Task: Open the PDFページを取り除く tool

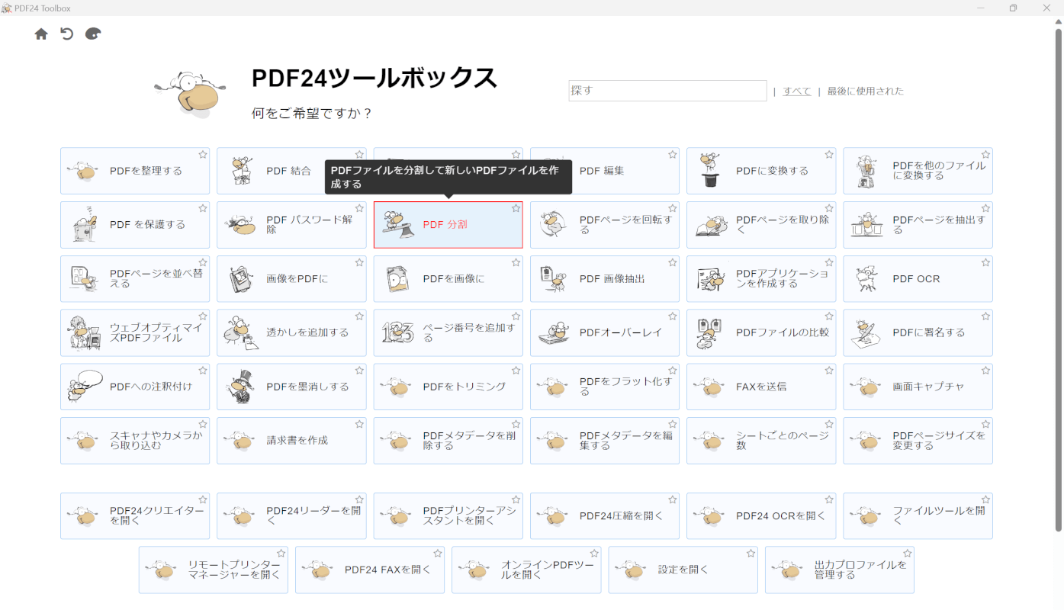Action: tap(761, 225)
